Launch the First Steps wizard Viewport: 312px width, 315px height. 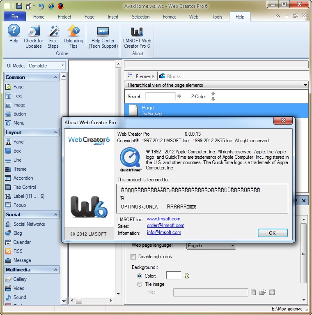pyautogui.click(x=53, y=36)
